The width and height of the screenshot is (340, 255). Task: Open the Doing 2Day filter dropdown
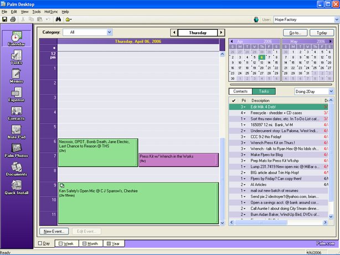click(331, 91)
